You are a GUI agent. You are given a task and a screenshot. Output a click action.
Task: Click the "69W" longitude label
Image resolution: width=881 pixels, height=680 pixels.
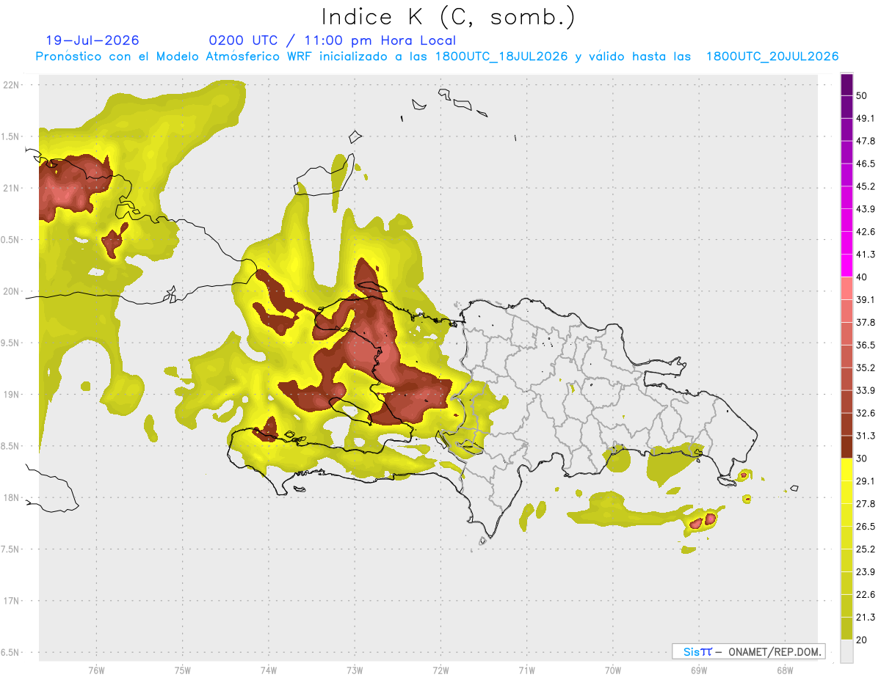699,670
